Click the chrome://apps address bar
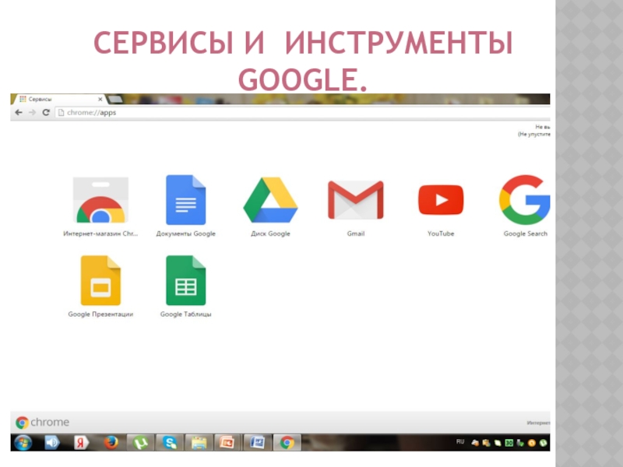This screenshot has width=623, height=467. click(303, 112)
